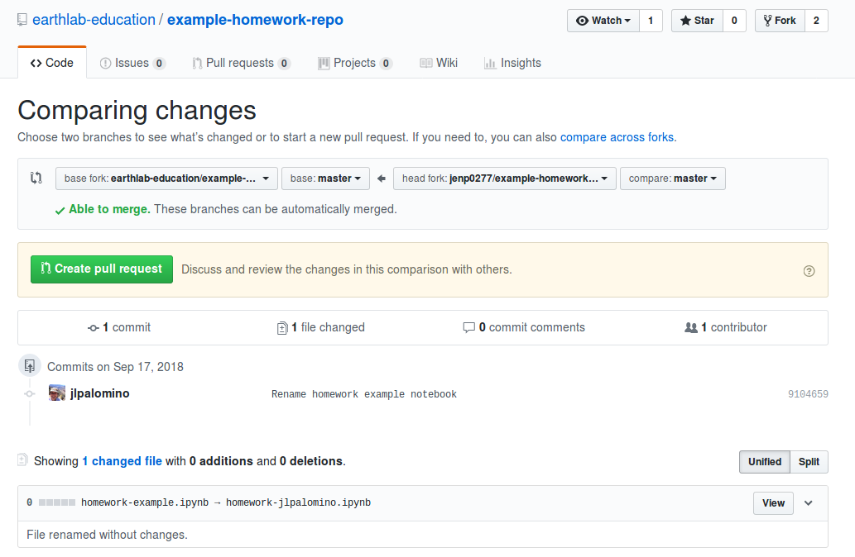This screenshot has width=855, height=557.
Task: Click the left arrow between base and head fork
Action: point(382,179)
